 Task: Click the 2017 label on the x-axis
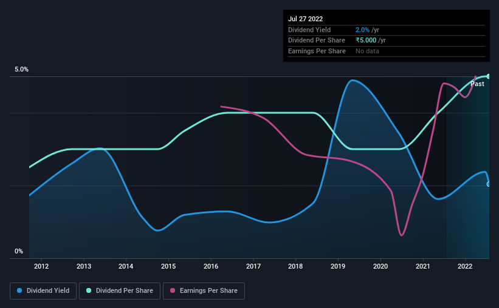click(x=253, y=266)
